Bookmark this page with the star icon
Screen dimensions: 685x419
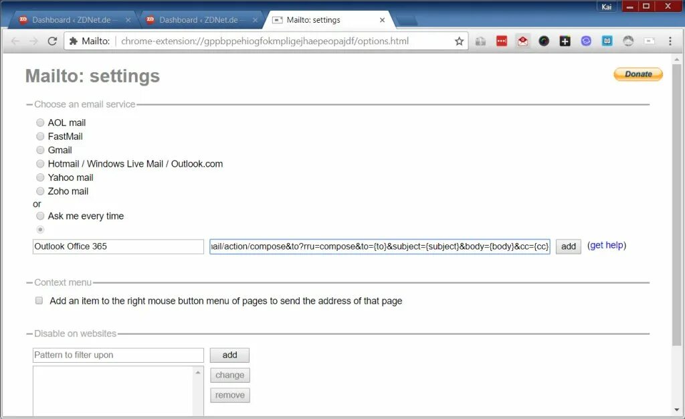tap(459, 41)
